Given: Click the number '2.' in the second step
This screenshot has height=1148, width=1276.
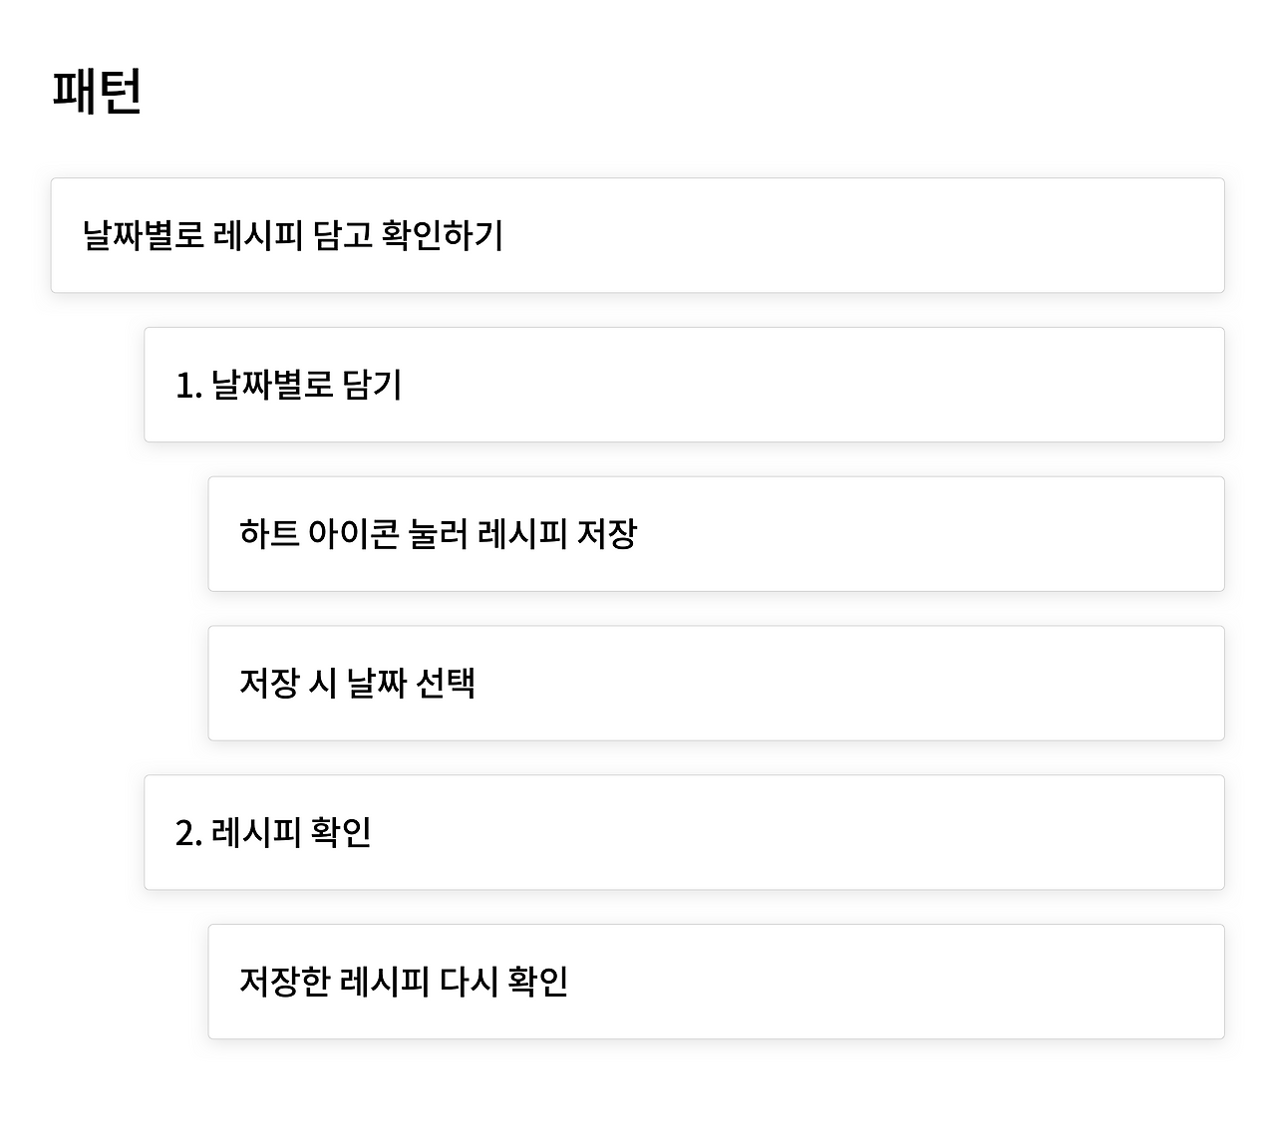Looking at the screenshot, I should (188, 833).
